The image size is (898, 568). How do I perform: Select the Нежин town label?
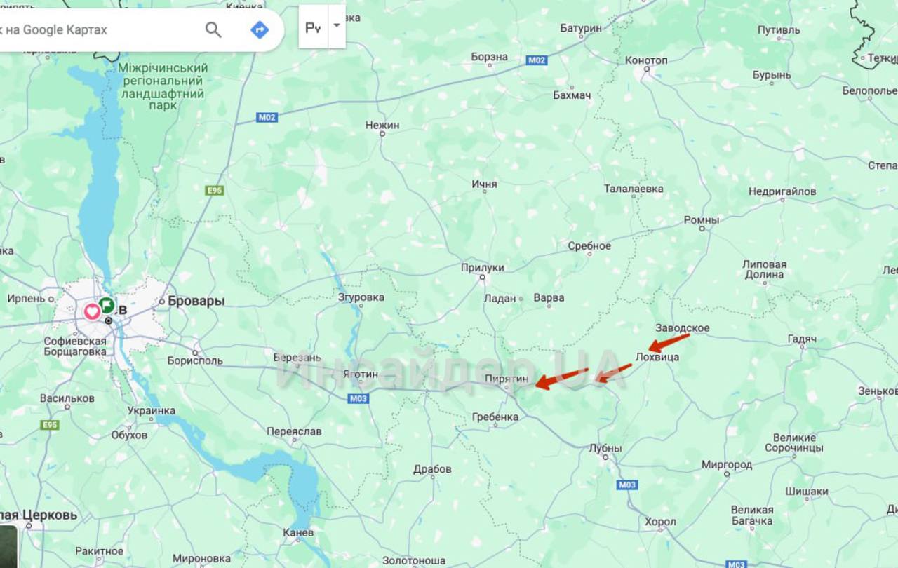coord(382,125)
